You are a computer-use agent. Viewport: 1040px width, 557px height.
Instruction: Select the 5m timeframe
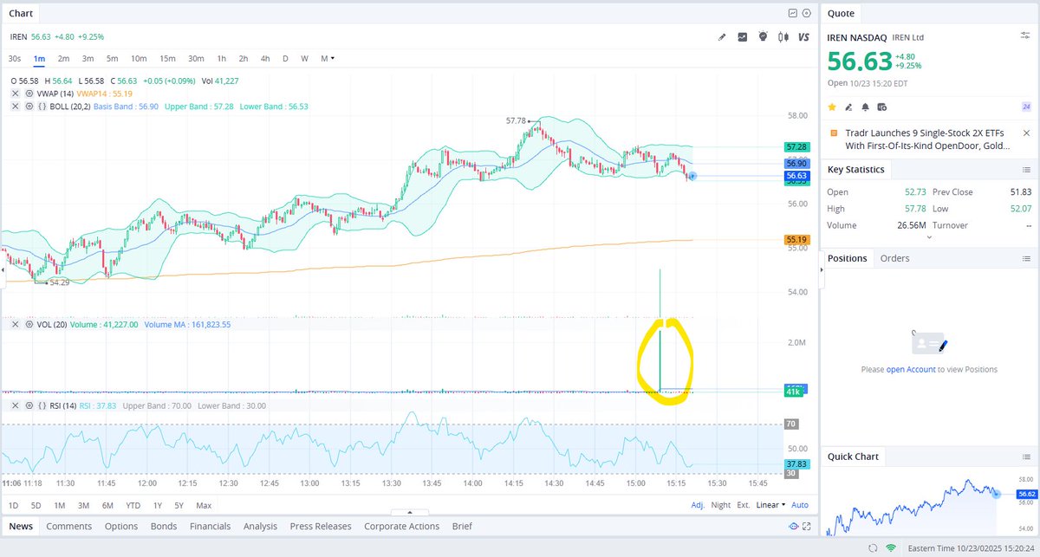[x=112, y=58]
